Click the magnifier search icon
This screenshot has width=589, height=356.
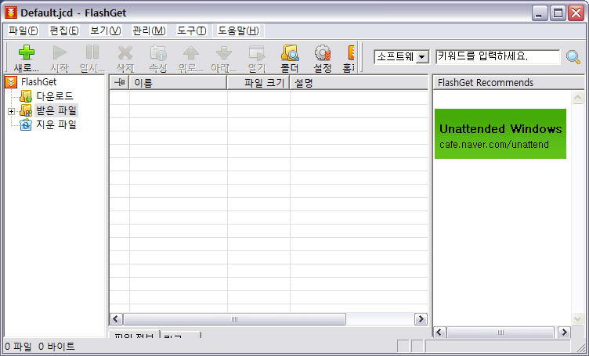573,57
